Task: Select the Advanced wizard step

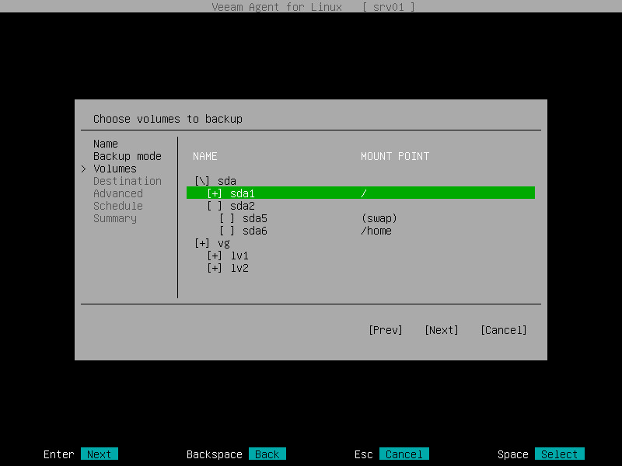Action: [118, 193]
